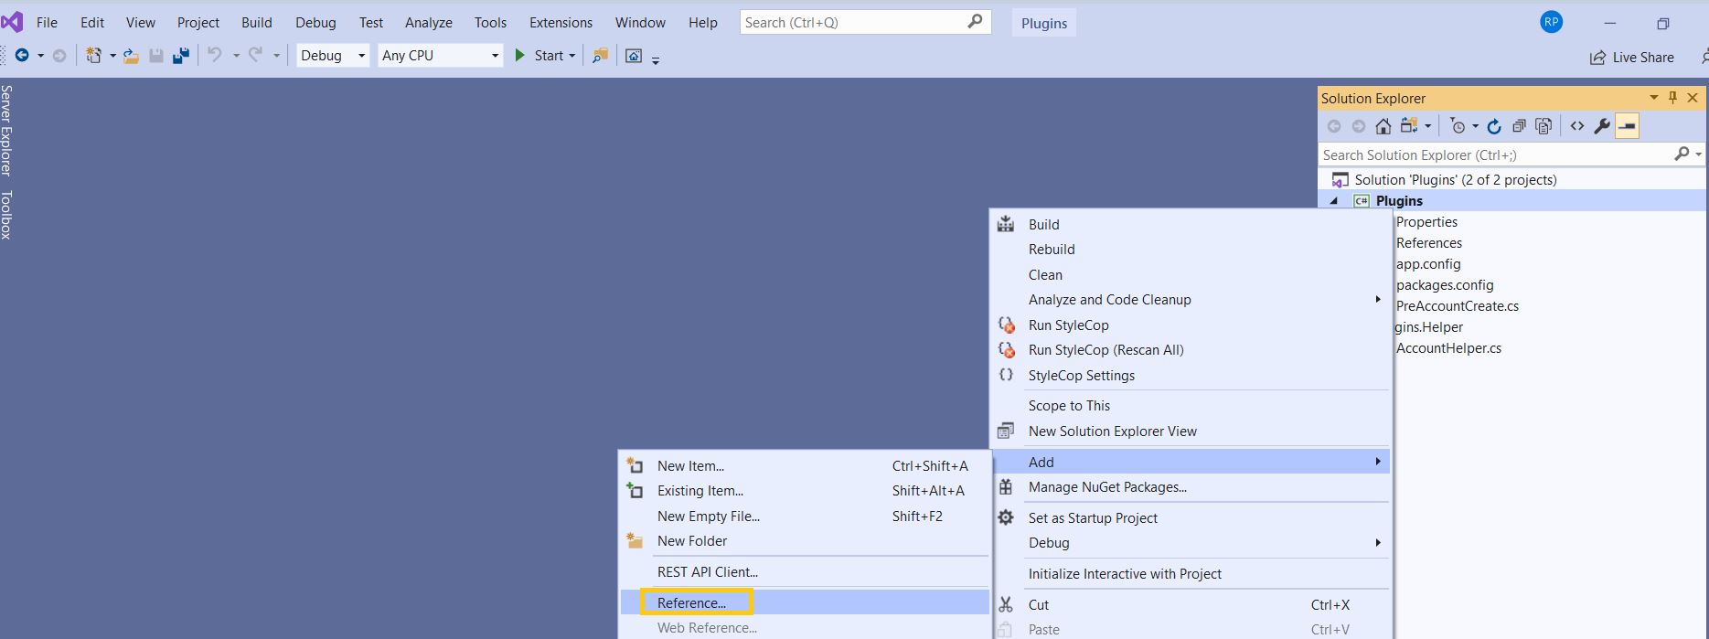Image resolution: width=1709 pixels, height=639 pixels.
Task: Click the Open File folder icon
Action: click(x=132, y=56)
